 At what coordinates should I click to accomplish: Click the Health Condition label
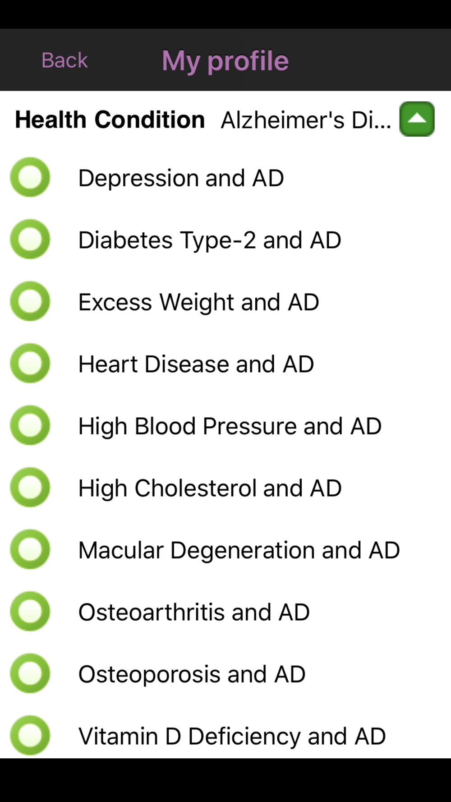(x=110, y=120)
